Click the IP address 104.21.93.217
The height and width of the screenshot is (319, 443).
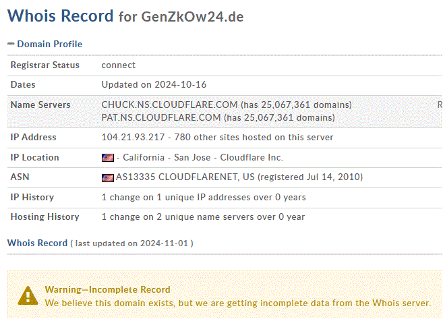(132, 138)
